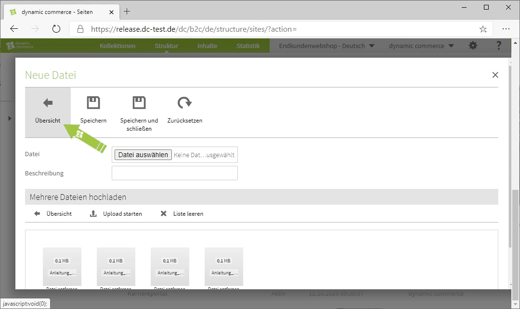520x309 pixels.
Task: Focus the Beschreibung input field
Action: coord(174,173)
